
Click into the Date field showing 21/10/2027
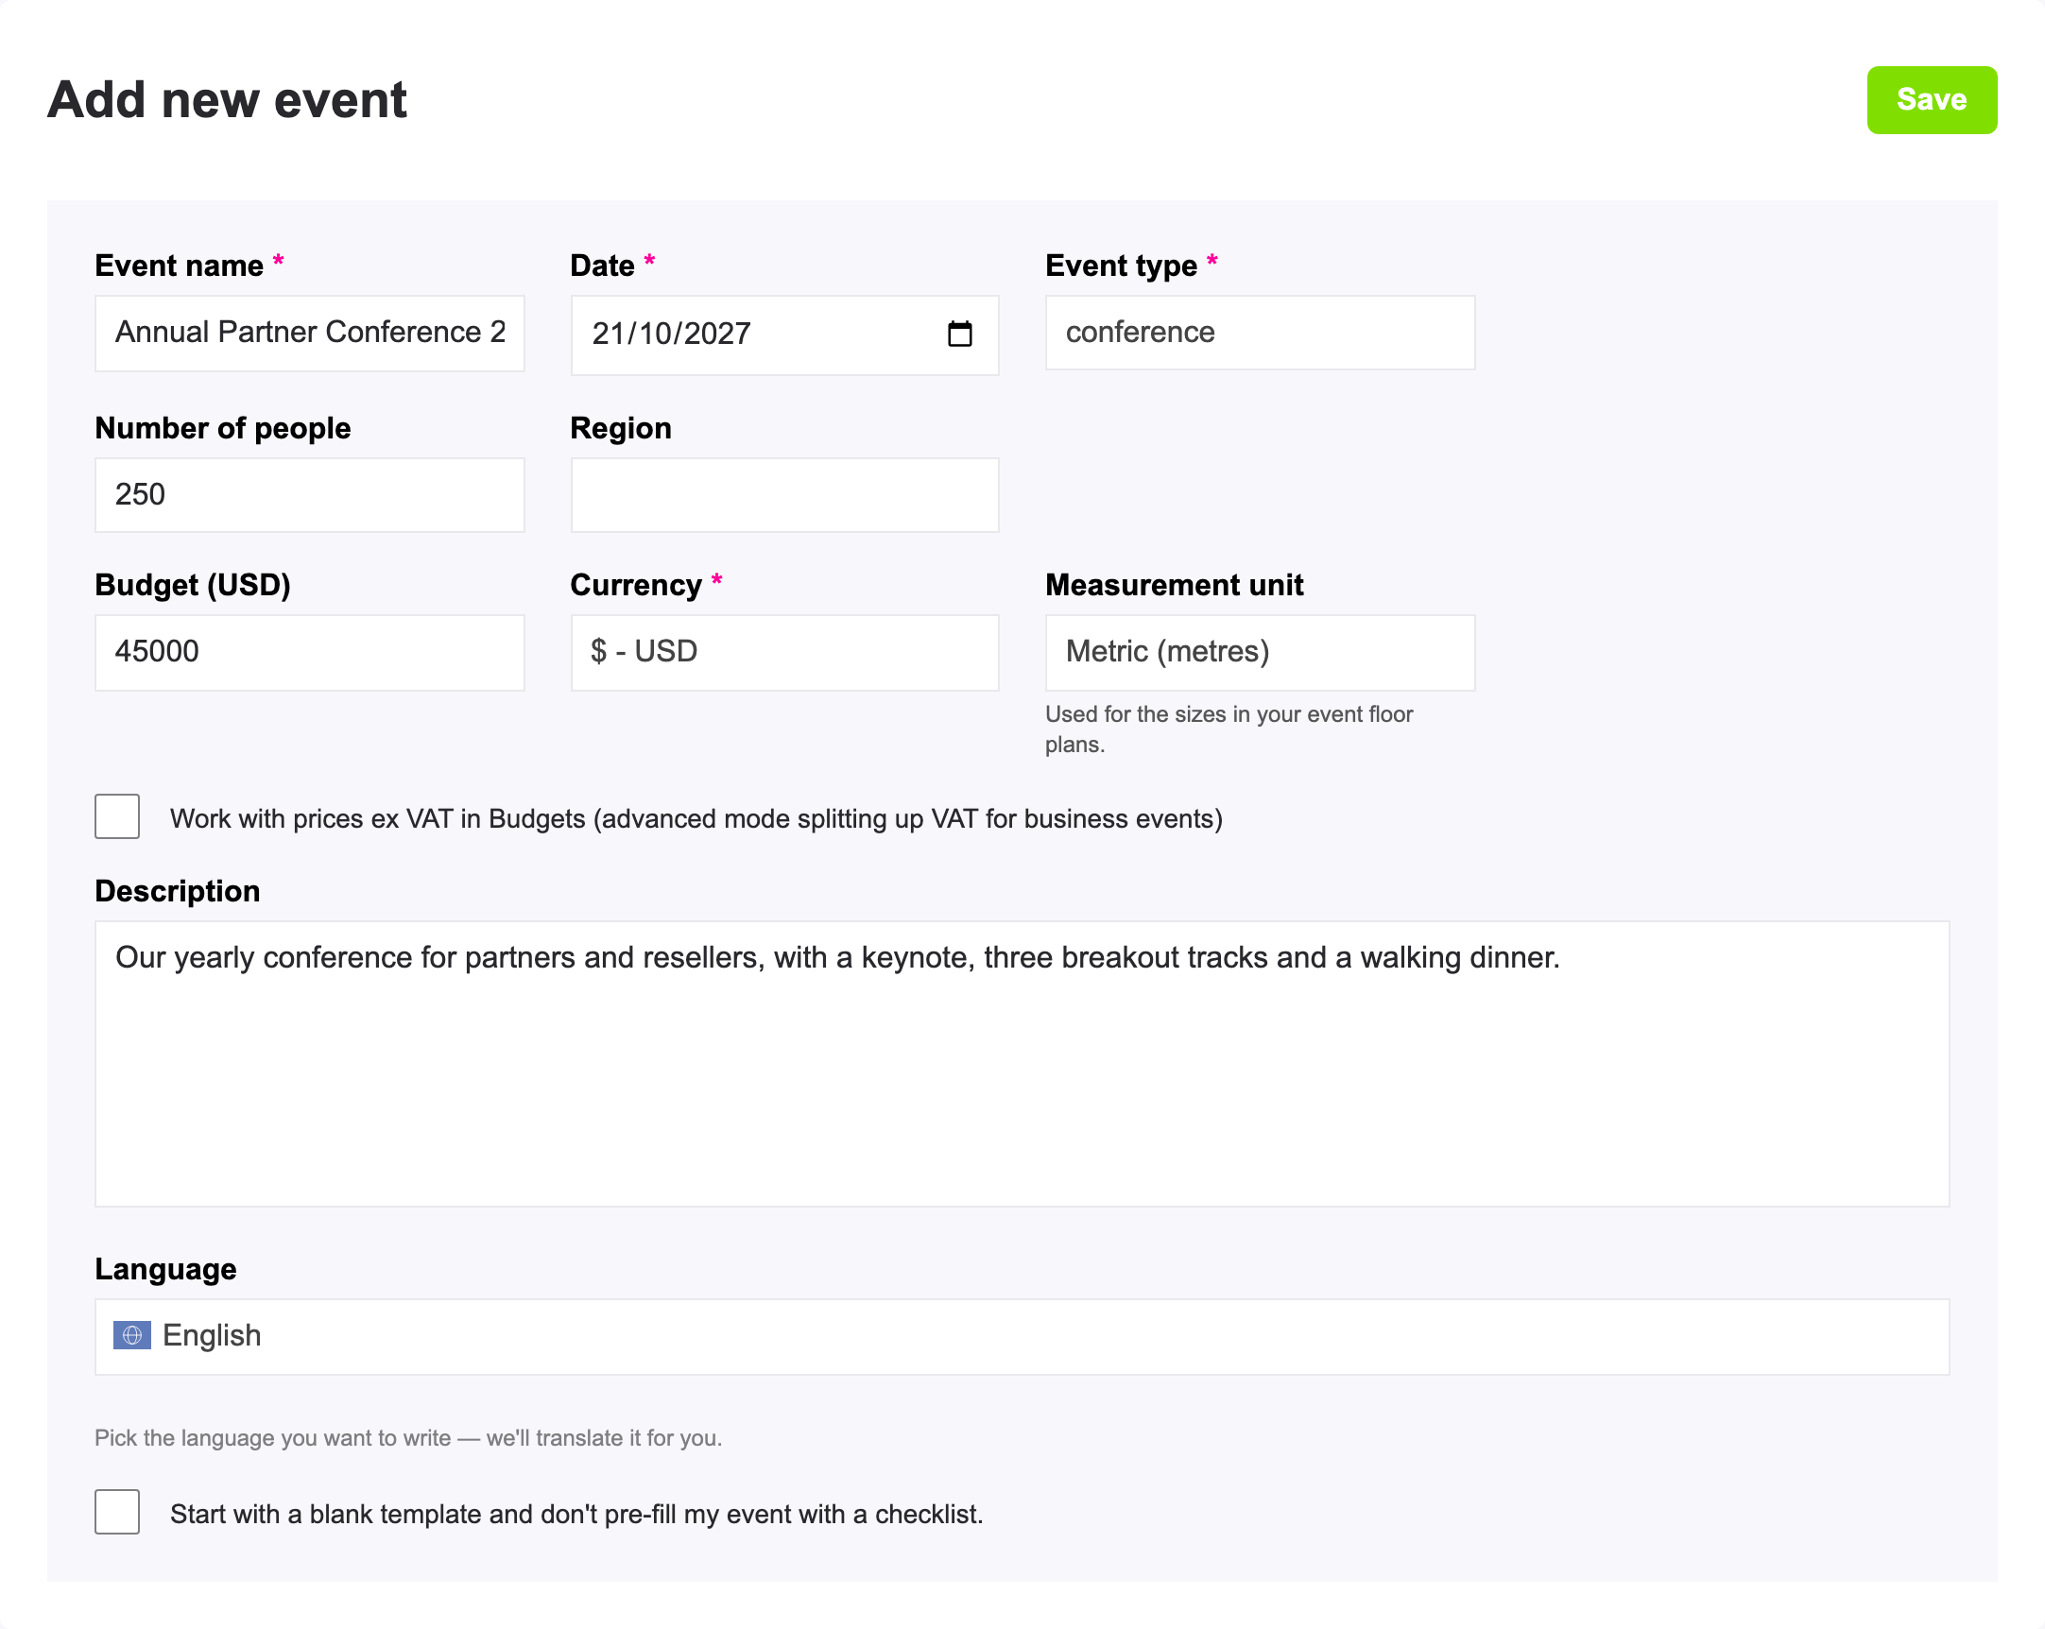coord(784,334)
